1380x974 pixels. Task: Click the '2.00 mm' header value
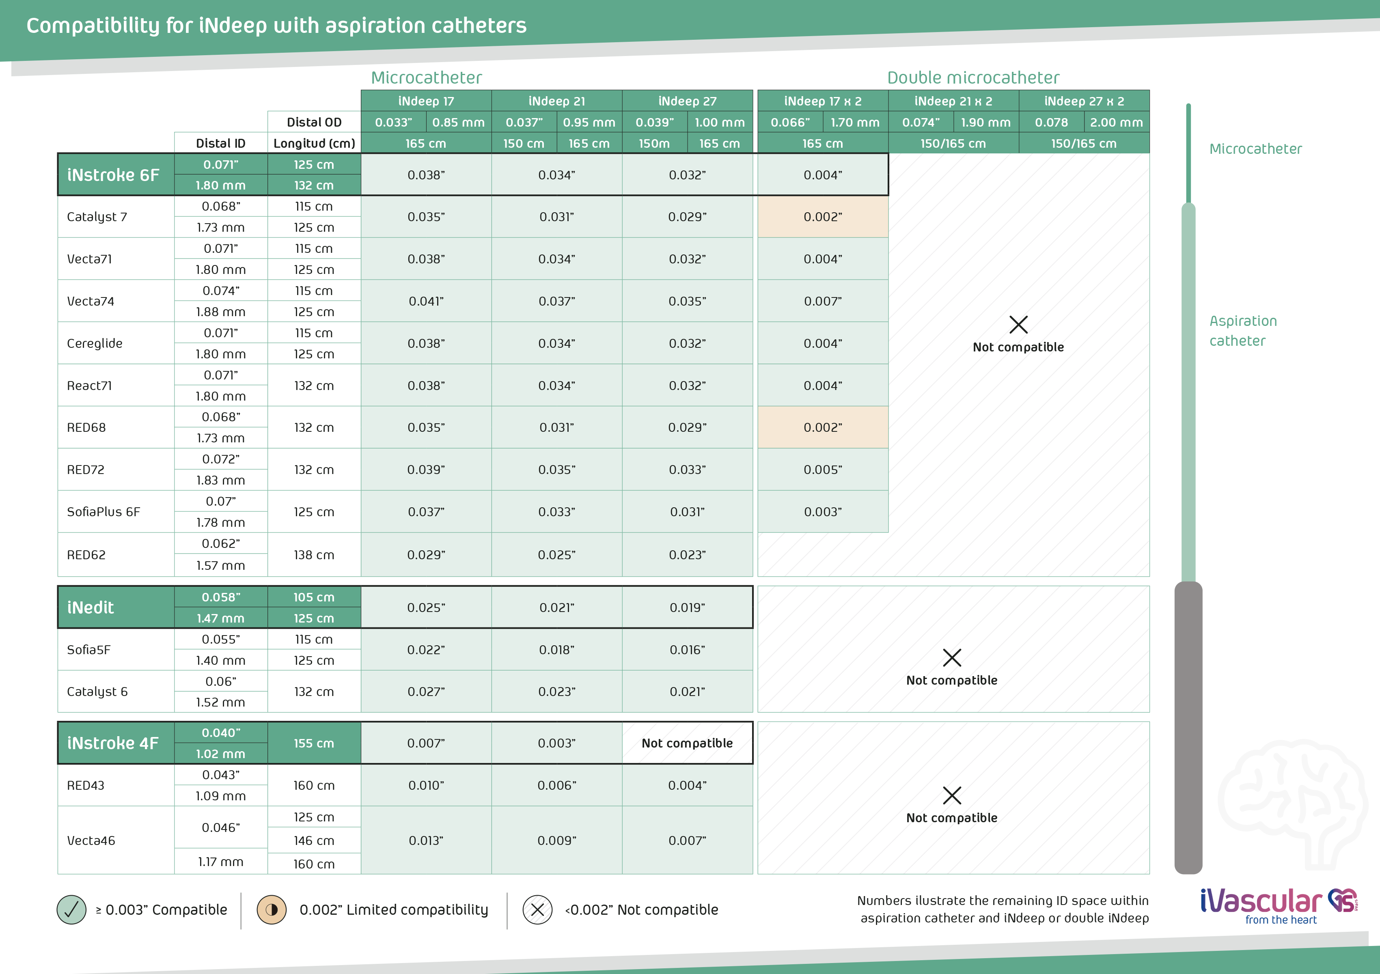(1117, 122)
